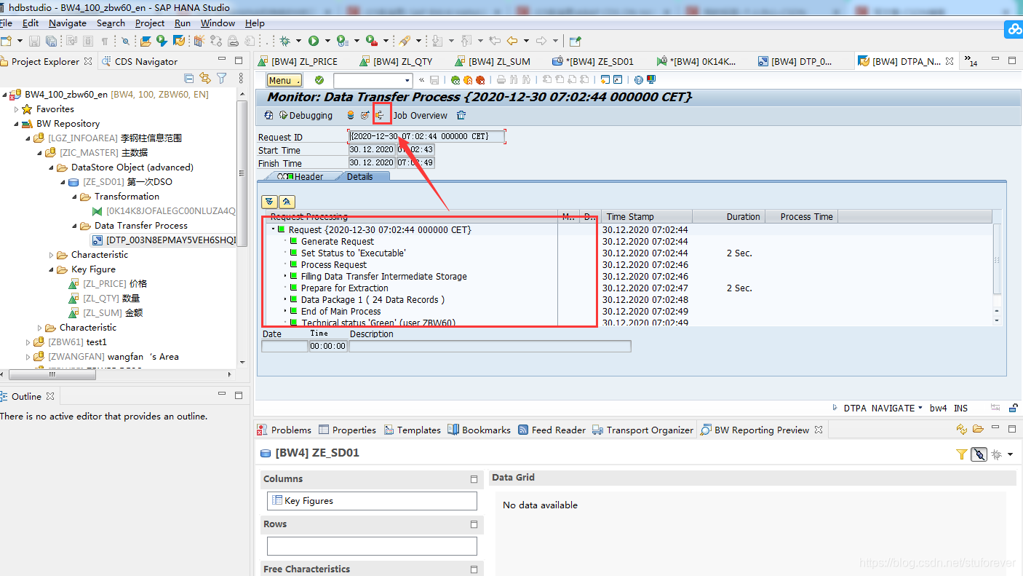This screenshot has width=1023, height=576.
Task: Click the padlock icon in SAP status bar
Action: [x=1014, y=408]
